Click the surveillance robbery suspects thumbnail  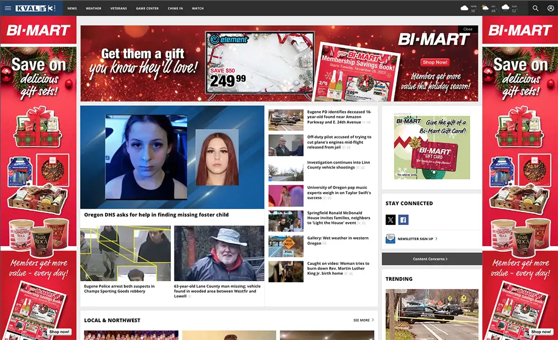coord(125,253)
